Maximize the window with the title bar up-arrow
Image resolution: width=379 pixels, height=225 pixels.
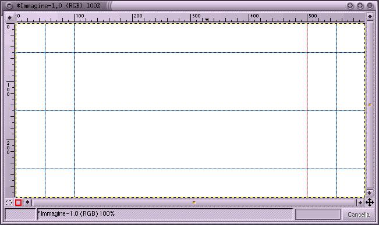tap(360, 5)
